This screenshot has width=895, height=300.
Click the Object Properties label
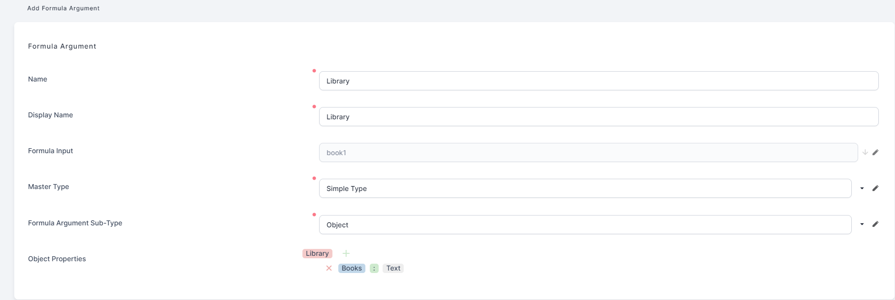click(57, 259)
